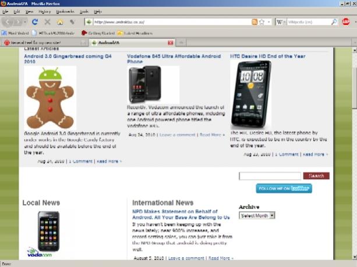Open the History menu
This screenshot has width=357, height=267.
tap(45, 12)
